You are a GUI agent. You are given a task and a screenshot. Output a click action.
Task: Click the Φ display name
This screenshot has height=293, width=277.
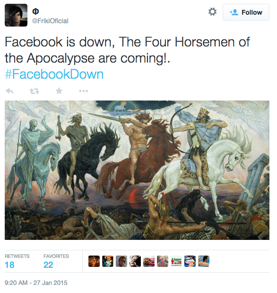[35, 11]
